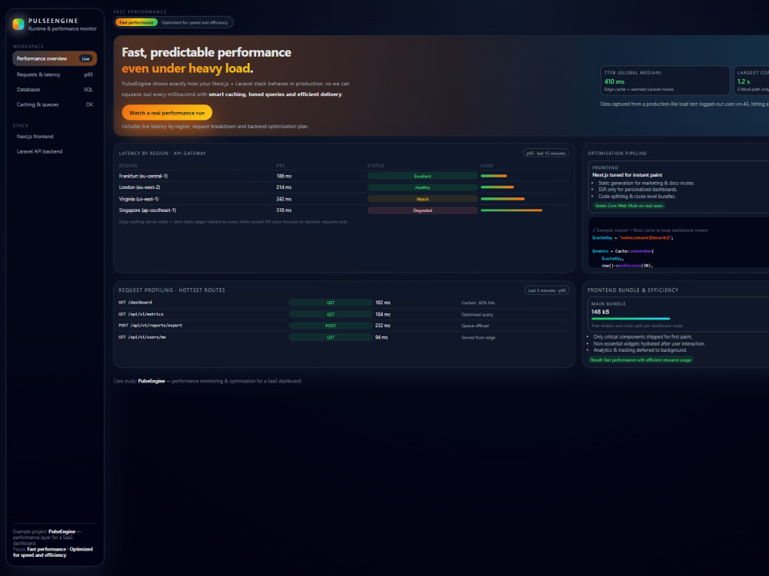Click the PulseEngine logo icon
Screen dimensions: 769x576
pyautogui.click(x=18, y=24)
